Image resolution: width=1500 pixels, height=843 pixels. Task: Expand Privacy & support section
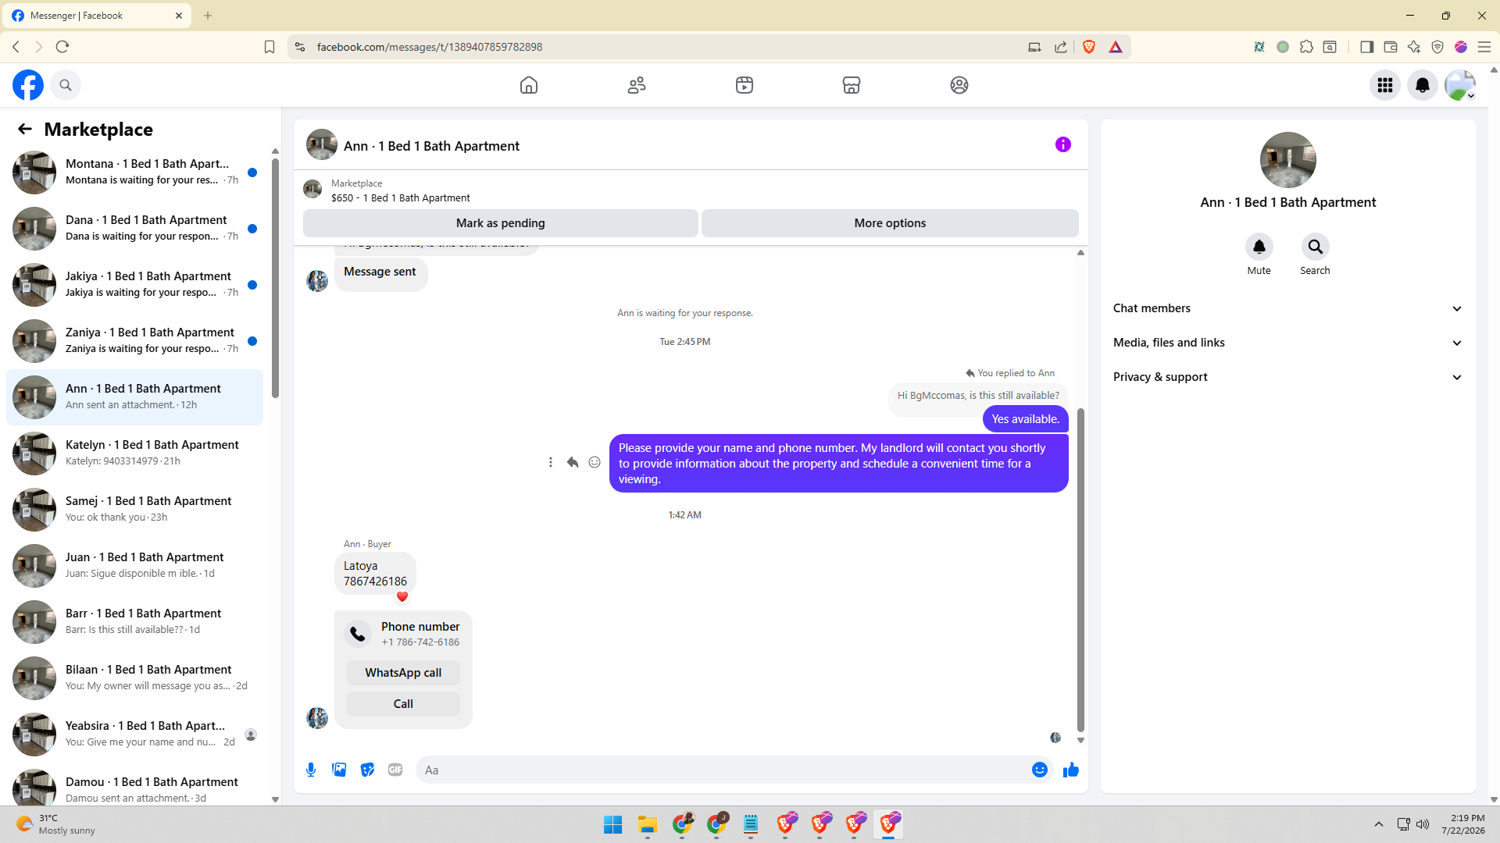pos(1288,377)
